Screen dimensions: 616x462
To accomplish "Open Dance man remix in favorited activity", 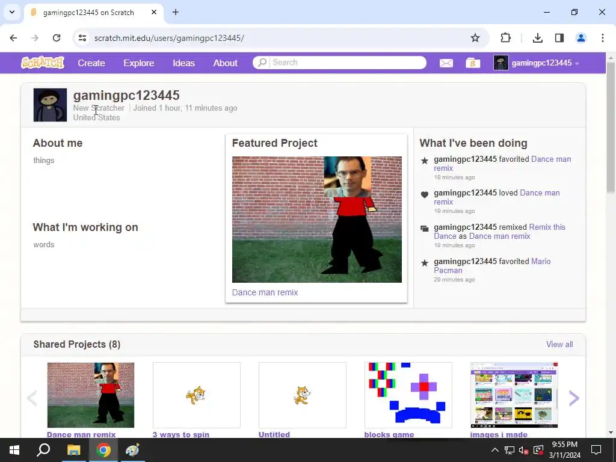I will pyautogui.click(x=502, y=164).
